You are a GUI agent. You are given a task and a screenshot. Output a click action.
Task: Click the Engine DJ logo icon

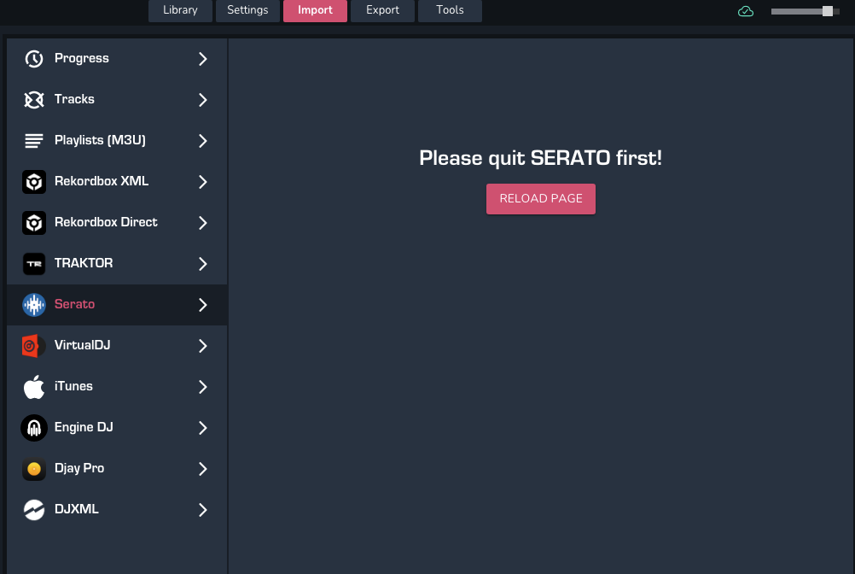coord(34,428)
